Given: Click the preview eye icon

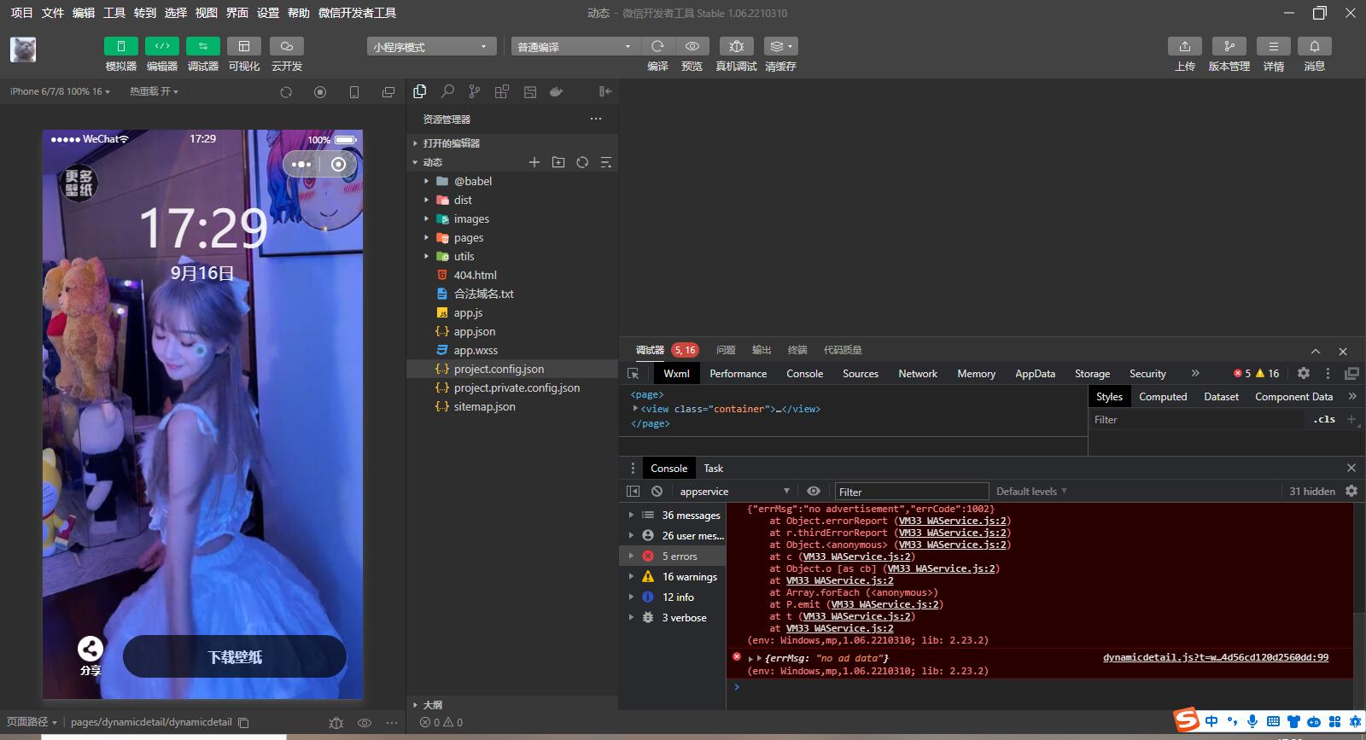Looking at the screenshot, I should [692, 46].
